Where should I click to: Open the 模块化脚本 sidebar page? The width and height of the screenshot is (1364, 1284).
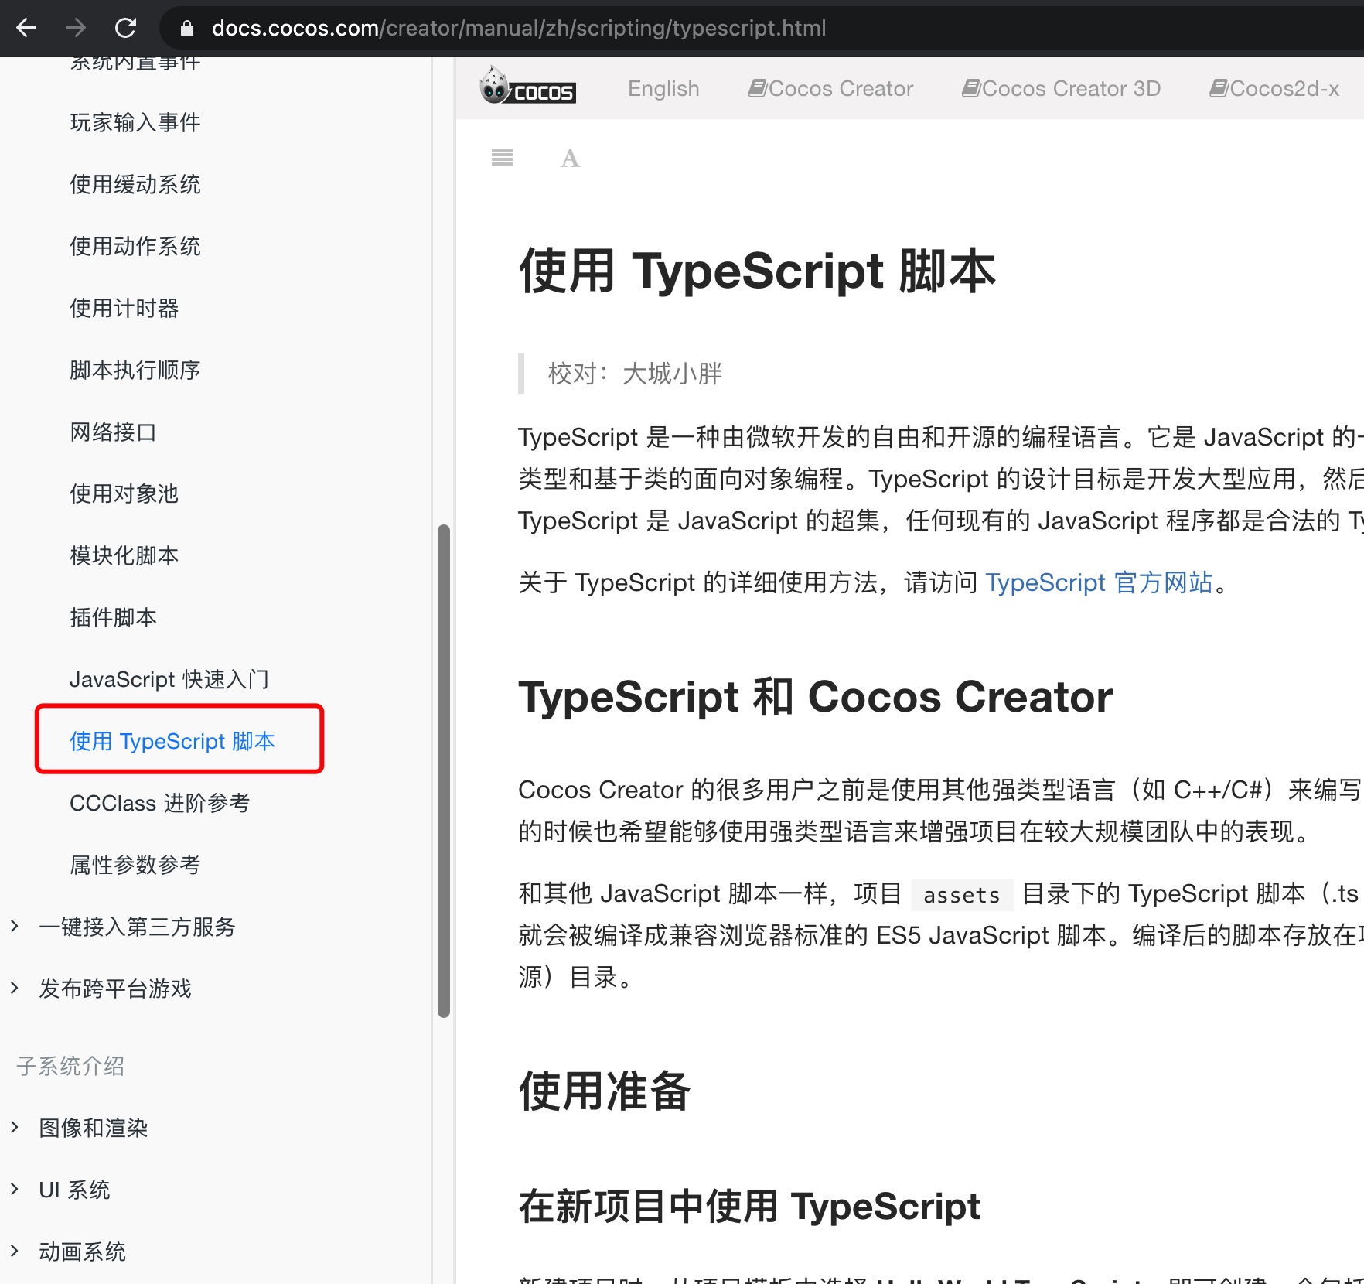(124, 555)
